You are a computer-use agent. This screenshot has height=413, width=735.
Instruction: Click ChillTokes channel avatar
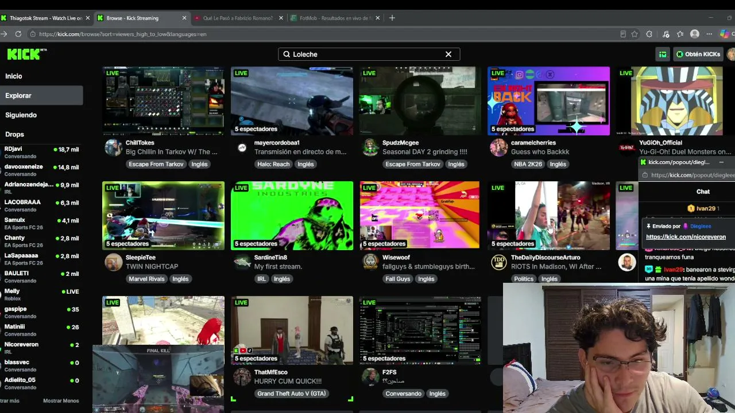113,147
